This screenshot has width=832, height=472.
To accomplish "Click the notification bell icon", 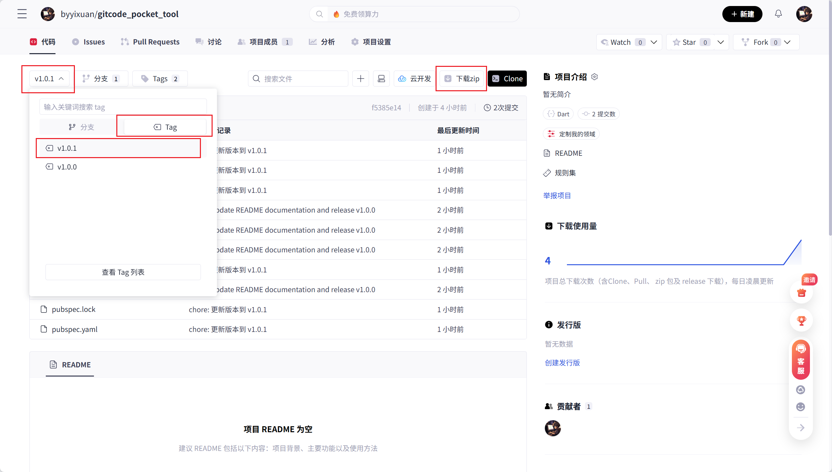I will tap(778, 14).
